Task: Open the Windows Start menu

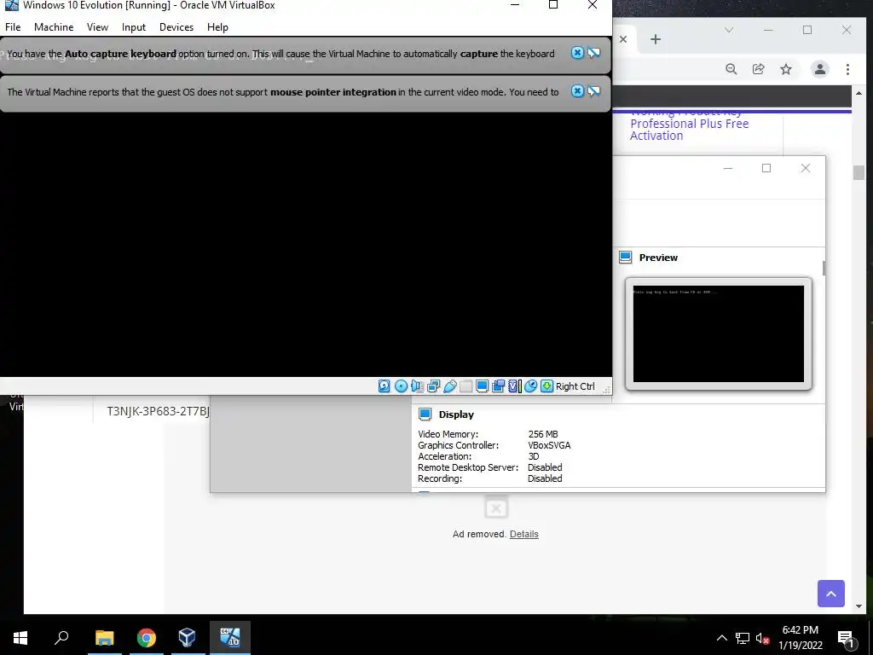Action: [20, 638]
